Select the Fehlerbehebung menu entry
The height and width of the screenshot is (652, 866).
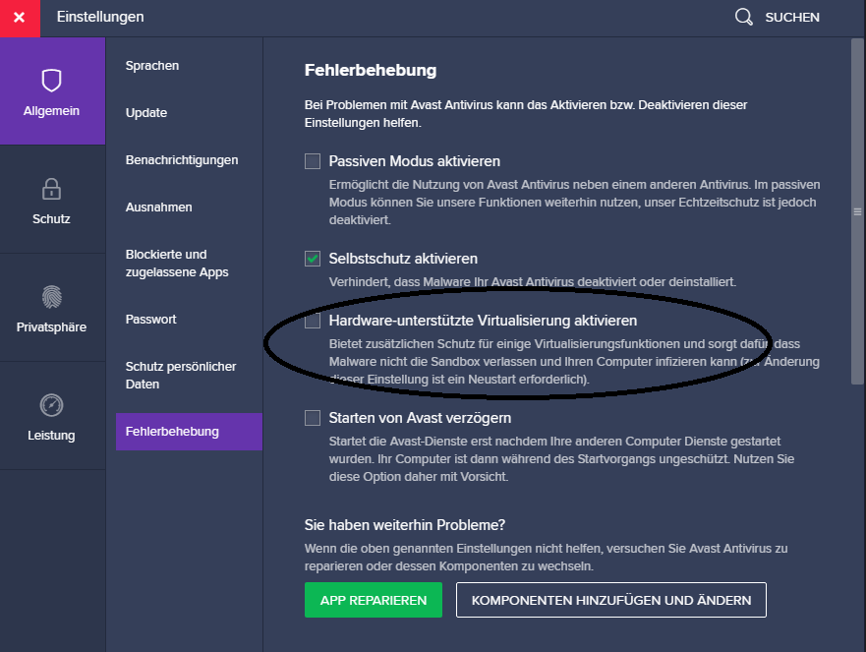tap(189, 432)
